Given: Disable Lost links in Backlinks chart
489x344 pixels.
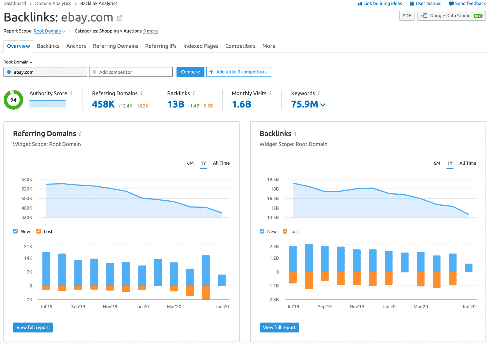Looking at the screenshot, I should [285, 231].
